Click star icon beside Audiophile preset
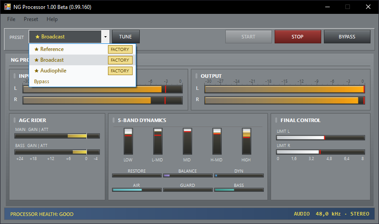 point(36,71)
